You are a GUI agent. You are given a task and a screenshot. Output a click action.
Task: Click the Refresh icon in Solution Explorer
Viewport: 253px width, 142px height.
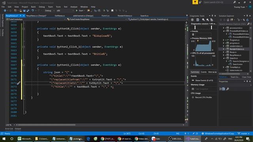tap(247, 20)
